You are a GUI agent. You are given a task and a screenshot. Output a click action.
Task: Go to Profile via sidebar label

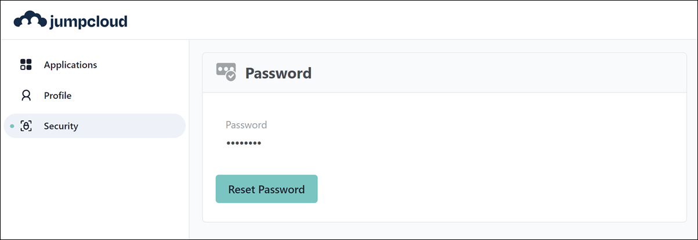pyautogui.click(x=57, y=95)
